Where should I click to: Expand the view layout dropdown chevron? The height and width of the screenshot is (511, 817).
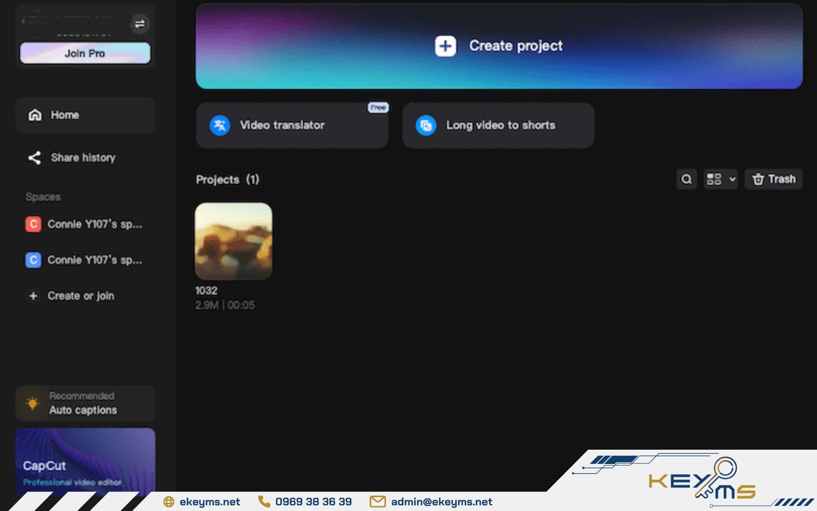click(732, 179)
